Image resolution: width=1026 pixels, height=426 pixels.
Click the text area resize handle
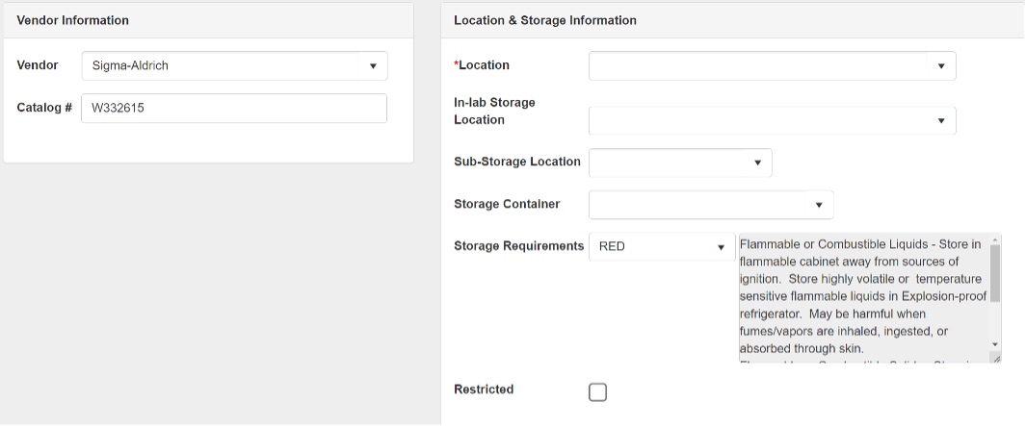996,358
